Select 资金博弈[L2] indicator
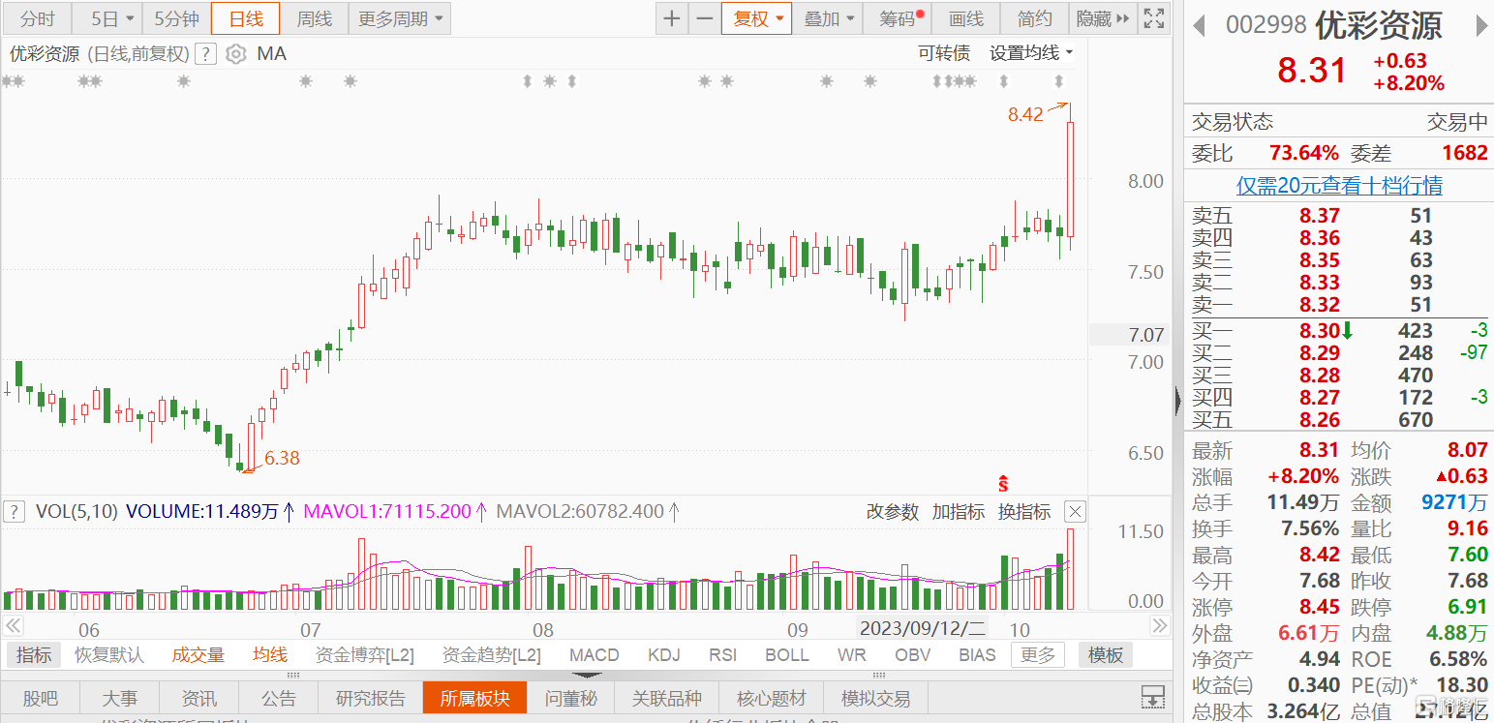1494x723 pixels. (364, 655)
